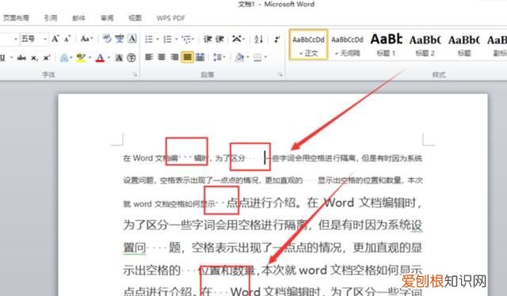Click the Grow Font icon
This screenshot has height=296, width=507.
click(55, 39)
